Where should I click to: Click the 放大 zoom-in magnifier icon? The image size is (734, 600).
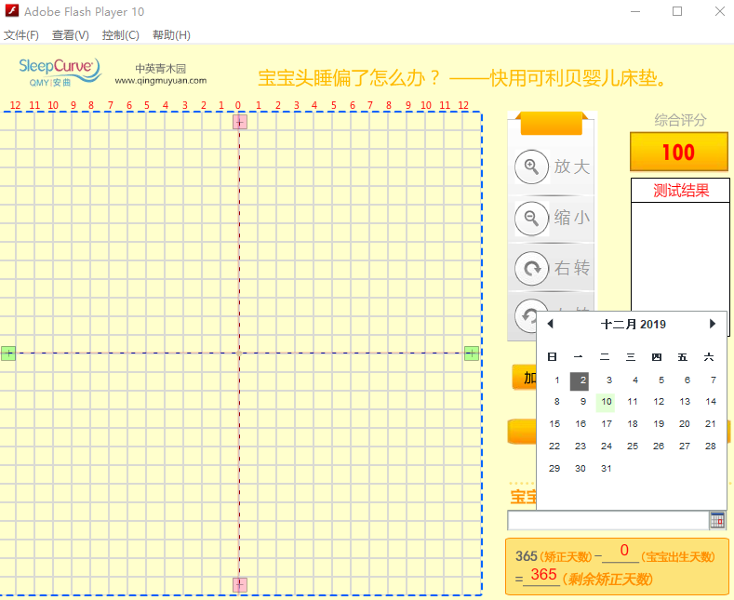pos(531,167)
